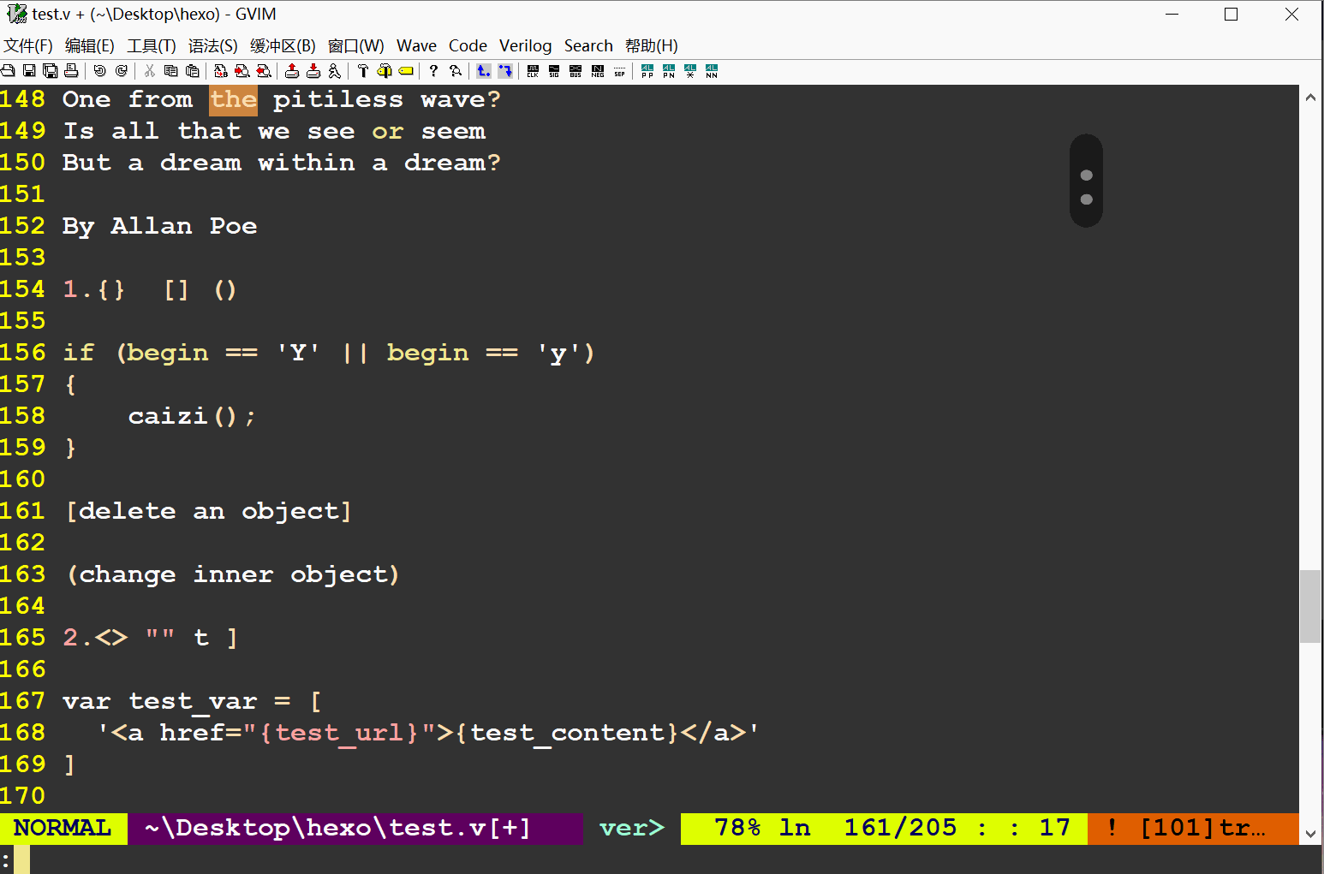
Task: Click the yellow tag jump icon
Action: coord(406,71)
